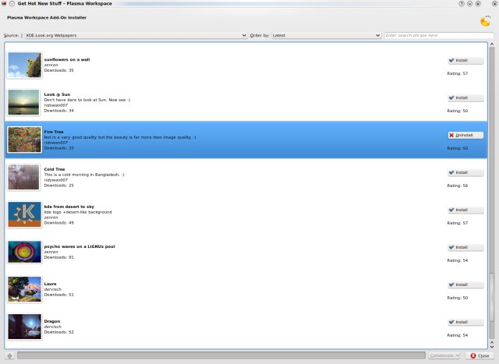Click 'Plasma Workspace Add-On Installer' heading
This screenshot has width=499, height=364.
pos(47,17)
